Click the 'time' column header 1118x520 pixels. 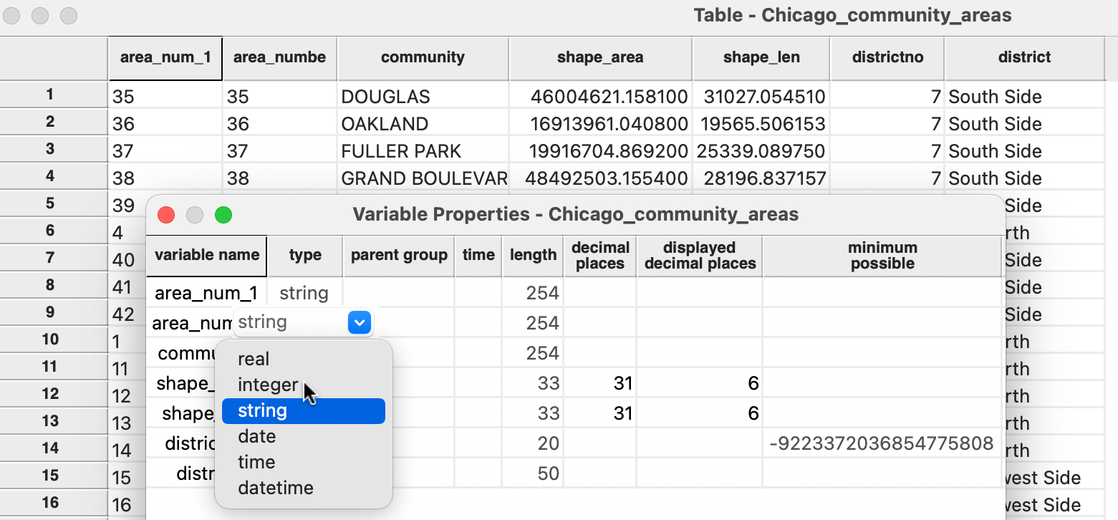click(478, 256)
